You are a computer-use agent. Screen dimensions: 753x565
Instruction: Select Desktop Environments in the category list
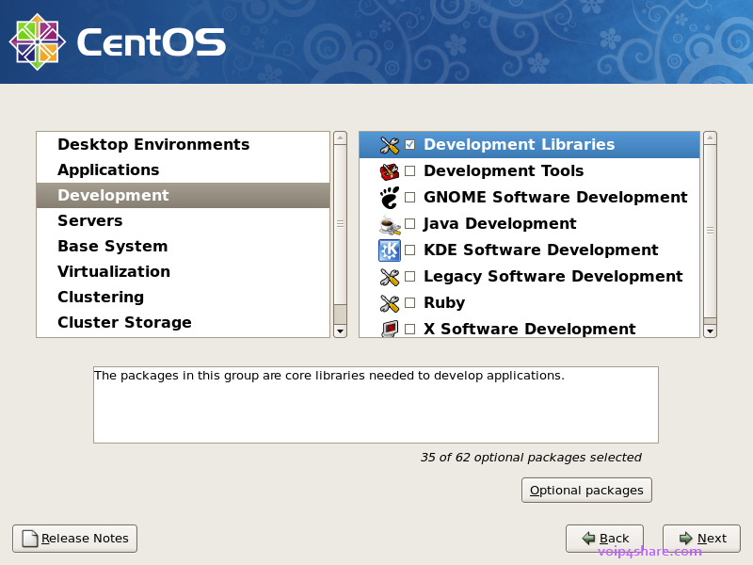[x=153, y=144]
